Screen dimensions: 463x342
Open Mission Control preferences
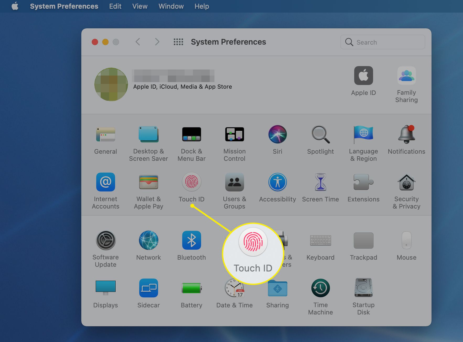(234, 135)
